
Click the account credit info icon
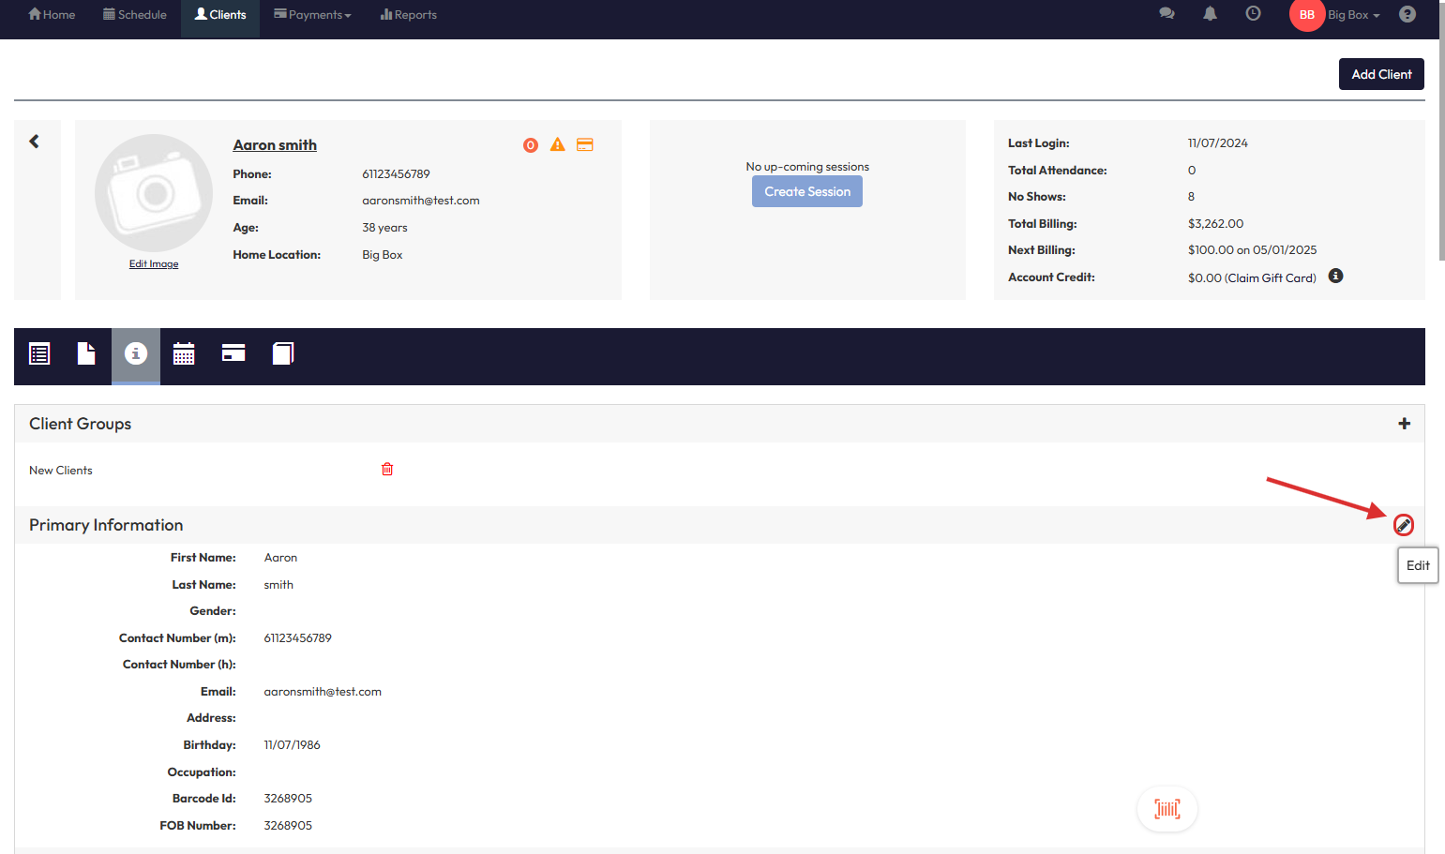[x=1335, y=277]
